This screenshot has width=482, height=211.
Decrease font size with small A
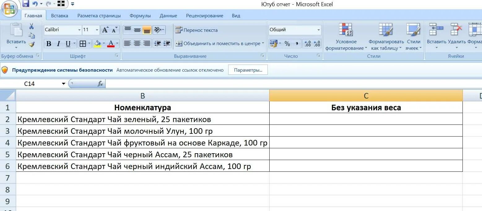click(x=115, y=30)
